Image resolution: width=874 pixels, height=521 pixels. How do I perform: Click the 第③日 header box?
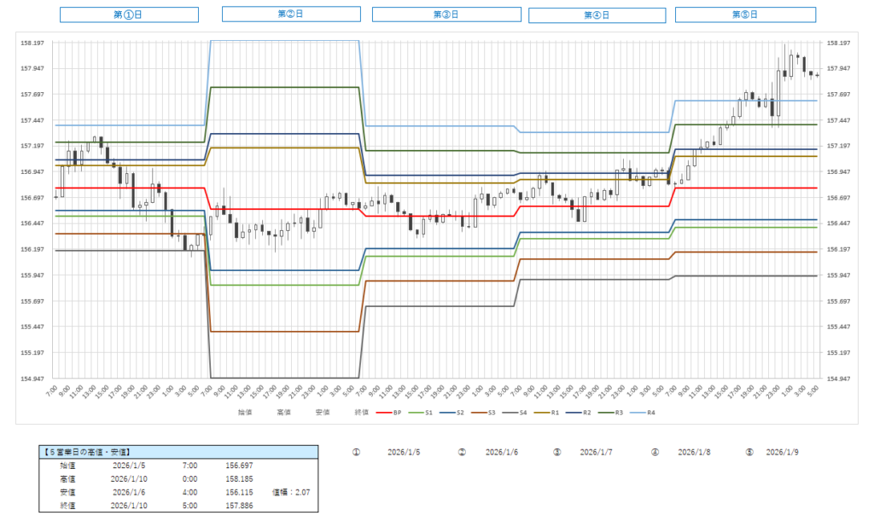(x=446, y=14)
